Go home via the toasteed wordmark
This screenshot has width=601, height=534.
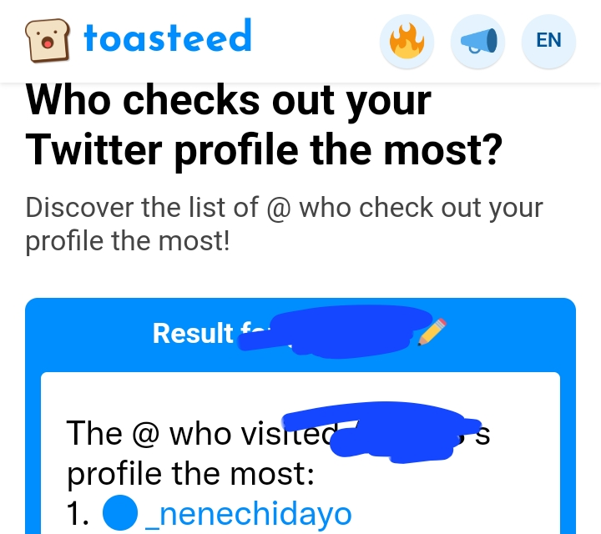(x=168, y=36)
